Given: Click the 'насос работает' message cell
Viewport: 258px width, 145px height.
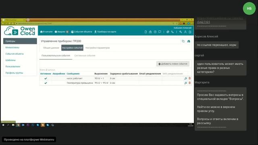Looking at the screenshot, I should tap(74, 79).
